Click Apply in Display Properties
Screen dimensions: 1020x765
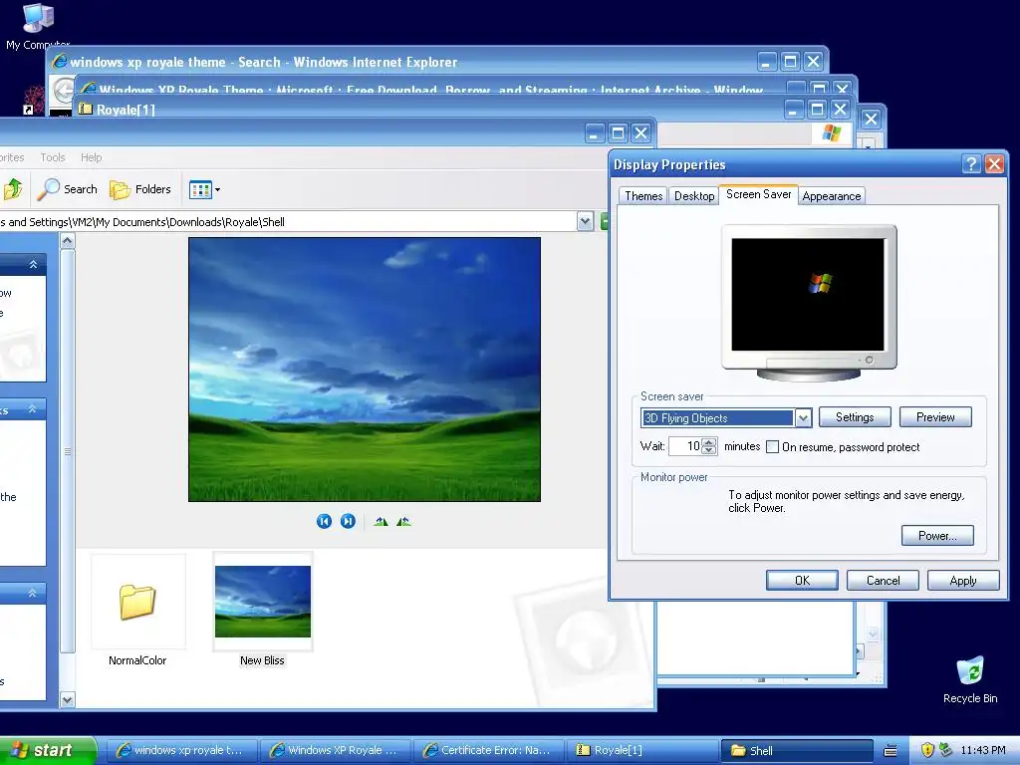pos(963,581)
